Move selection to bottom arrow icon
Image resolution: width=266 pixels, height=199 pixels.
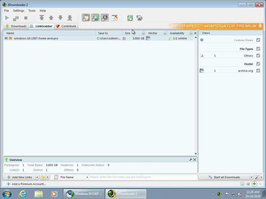point(70,18)
